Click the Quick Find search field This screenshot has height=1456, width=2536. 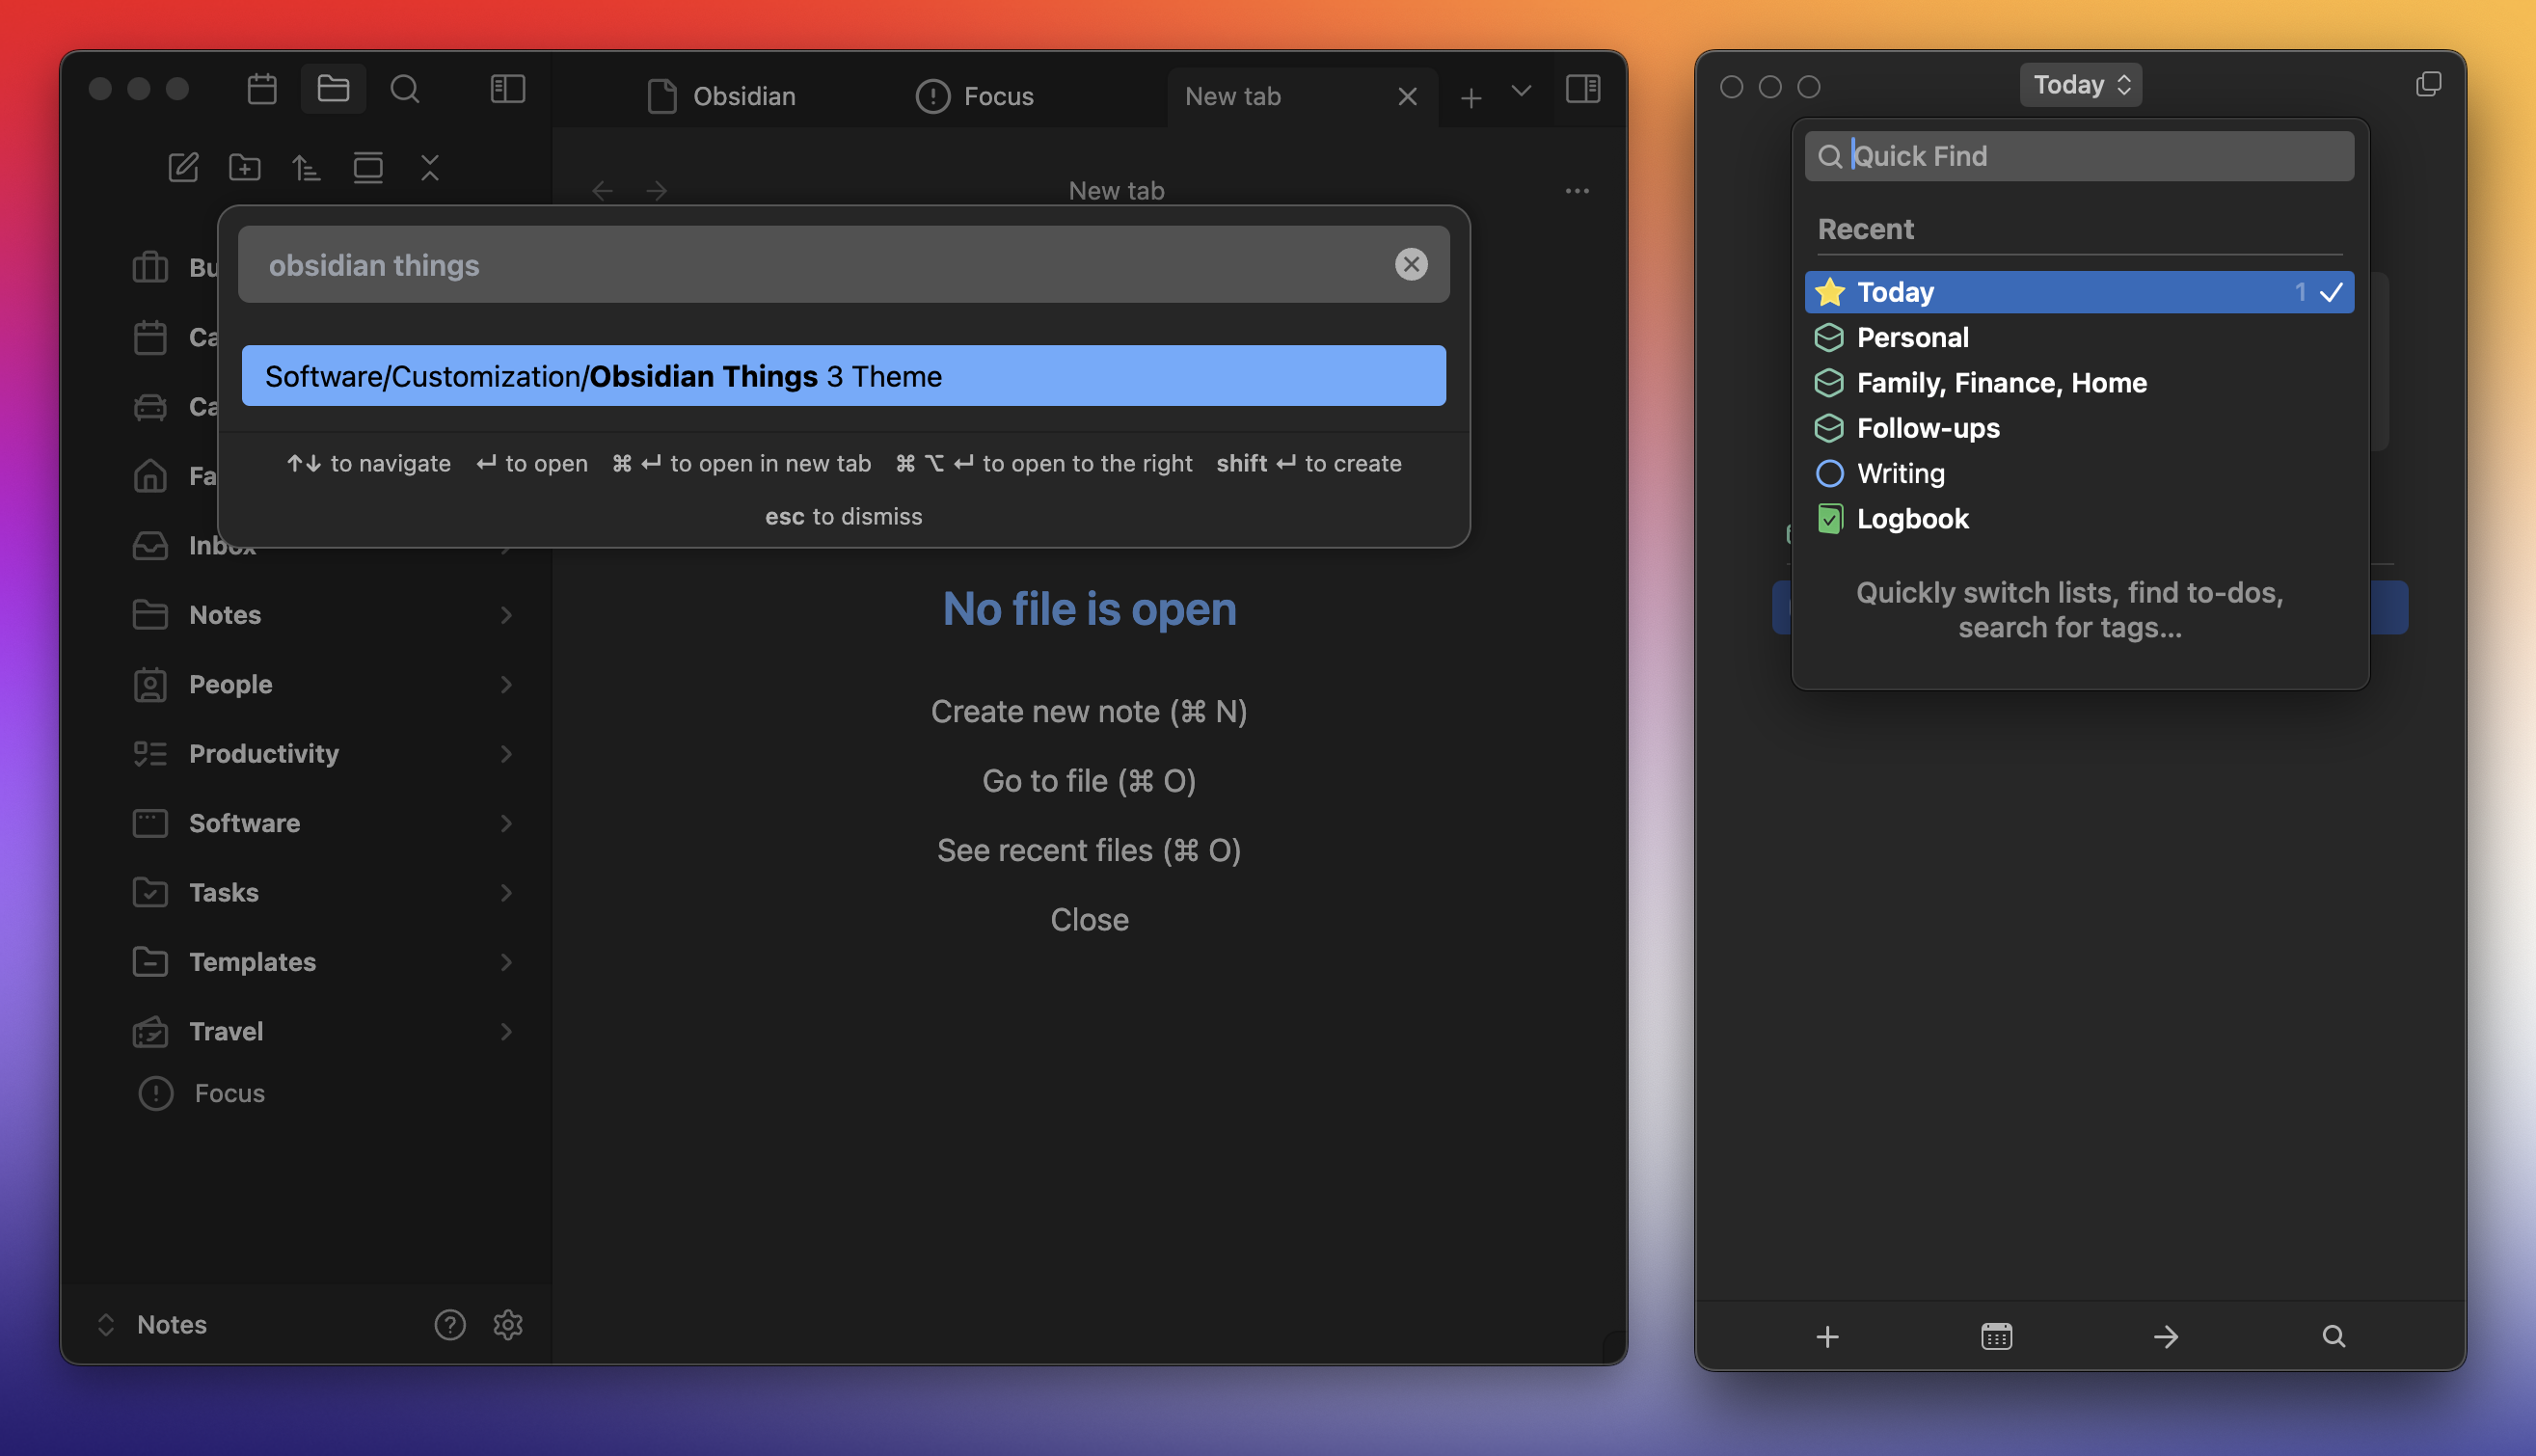pos(2079,156)
